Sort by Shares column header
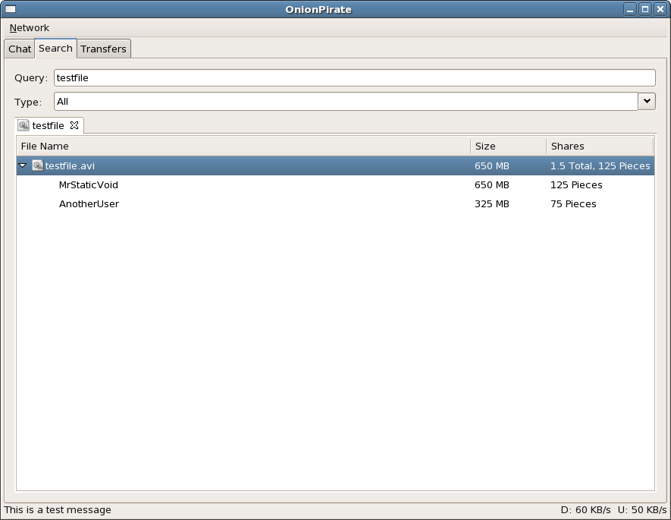 click(599, 147)
